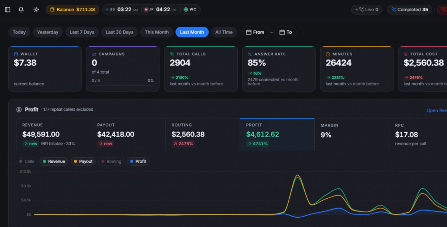The height and width of the screenshot is (227, 447).
Task: Select the Last 7 Days range
Action: pyautogui.click(x=82, y=32)
